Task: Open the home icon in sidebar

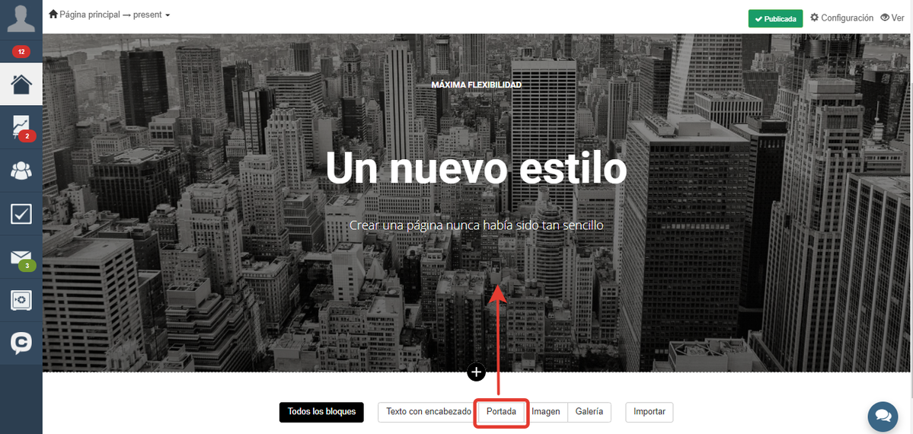Action: tap(21, 85)
